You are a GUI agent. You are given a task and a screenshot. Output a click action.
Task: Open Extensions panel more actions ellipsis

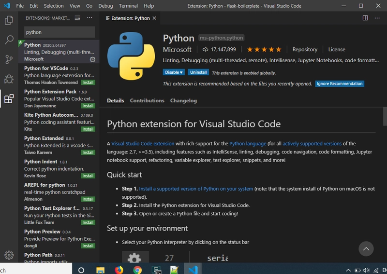click(89, 18)
